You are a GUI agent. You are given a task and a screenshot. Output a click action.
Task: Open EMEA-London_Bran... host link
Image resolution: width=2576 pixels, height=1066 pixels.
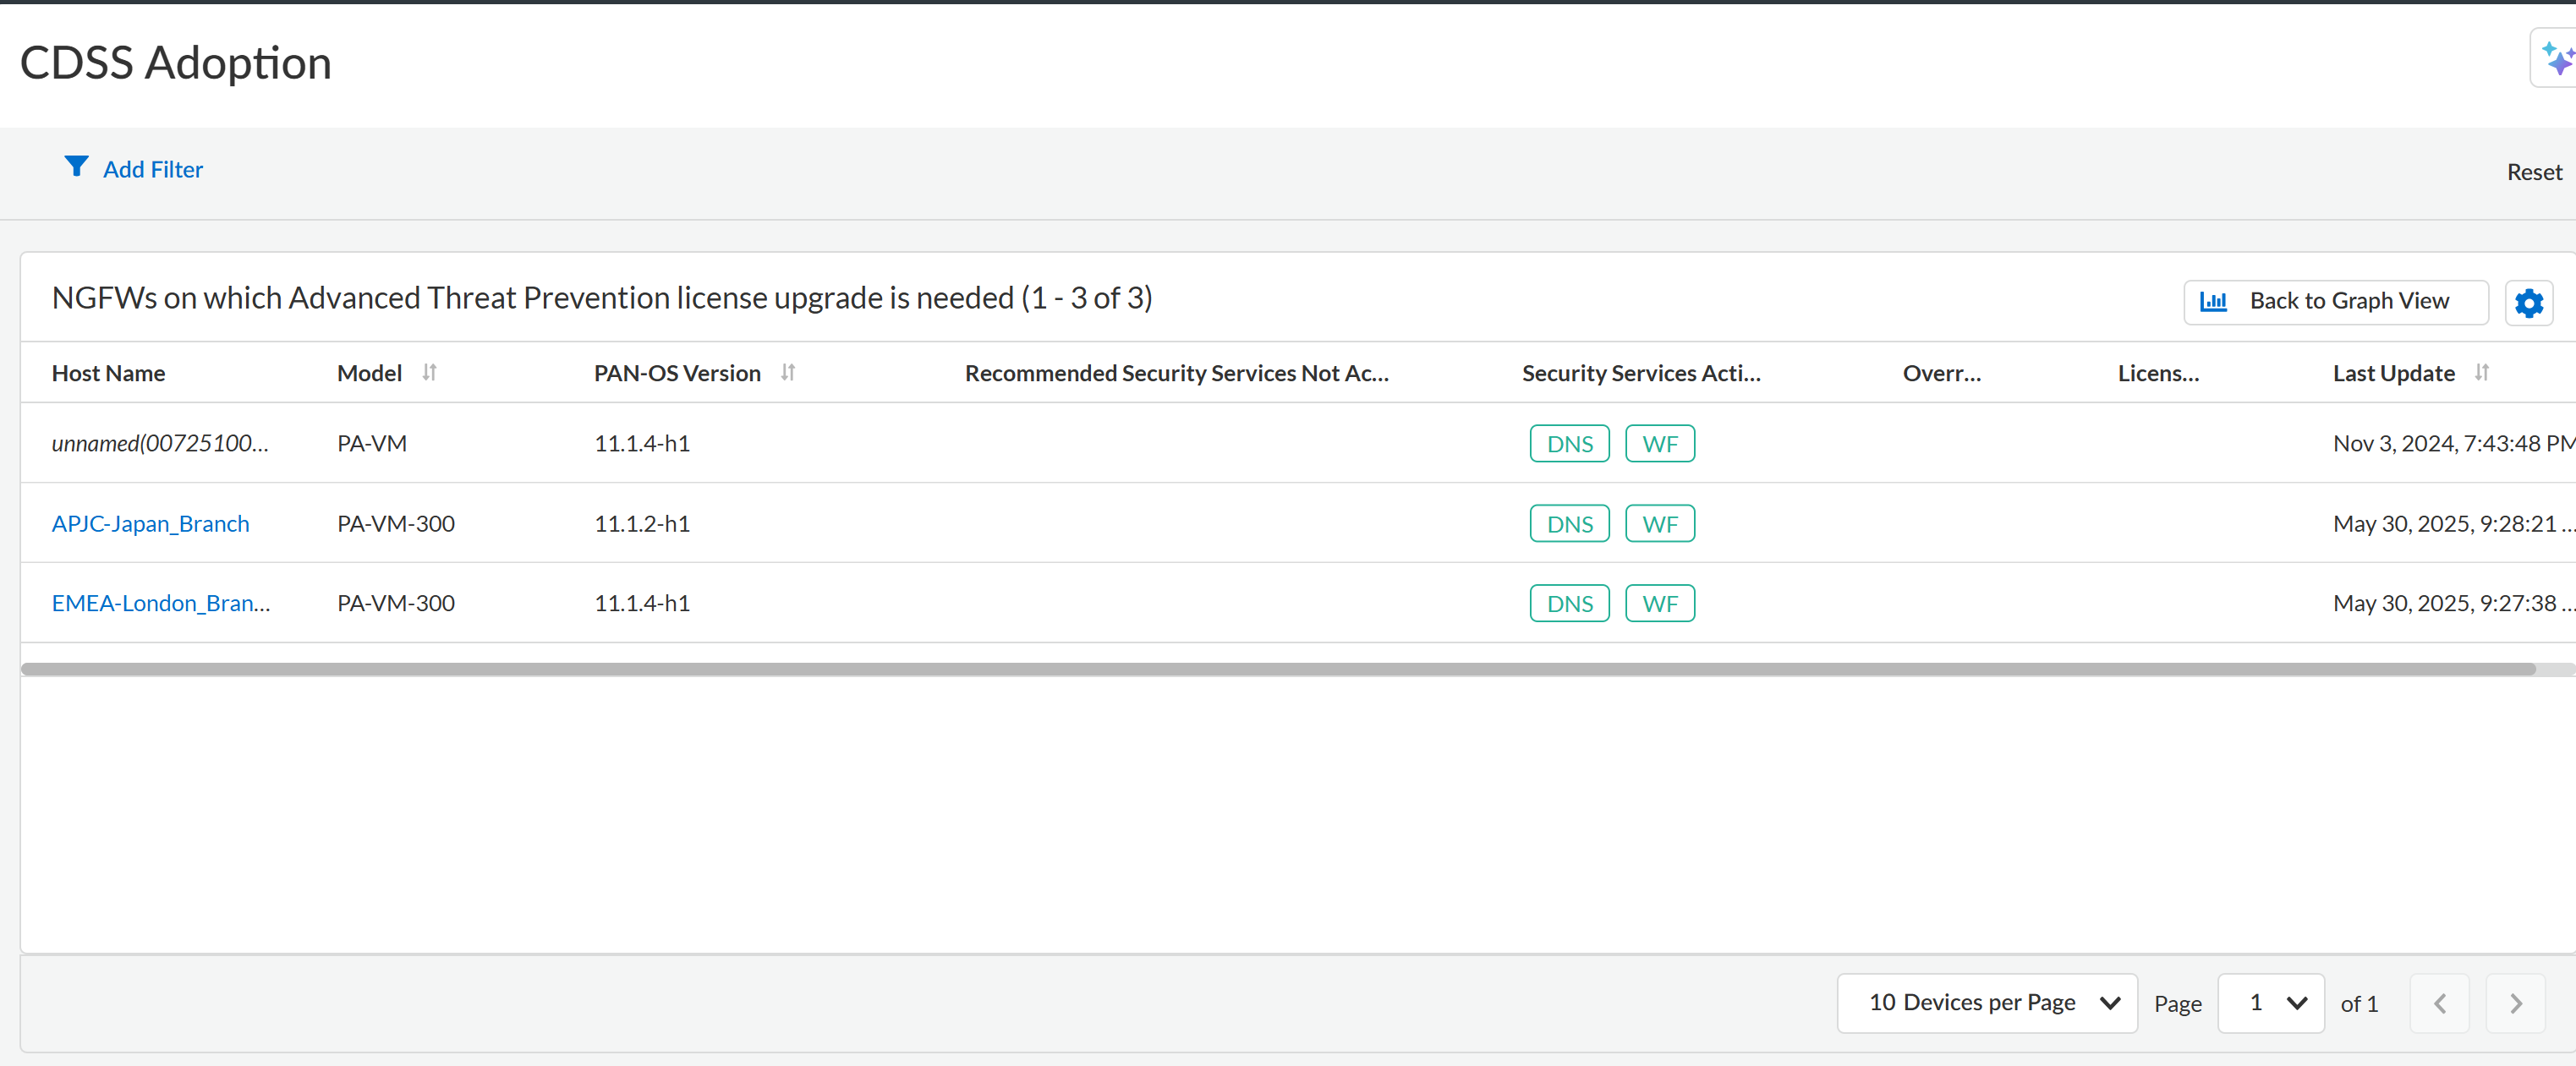click(161, 604)
